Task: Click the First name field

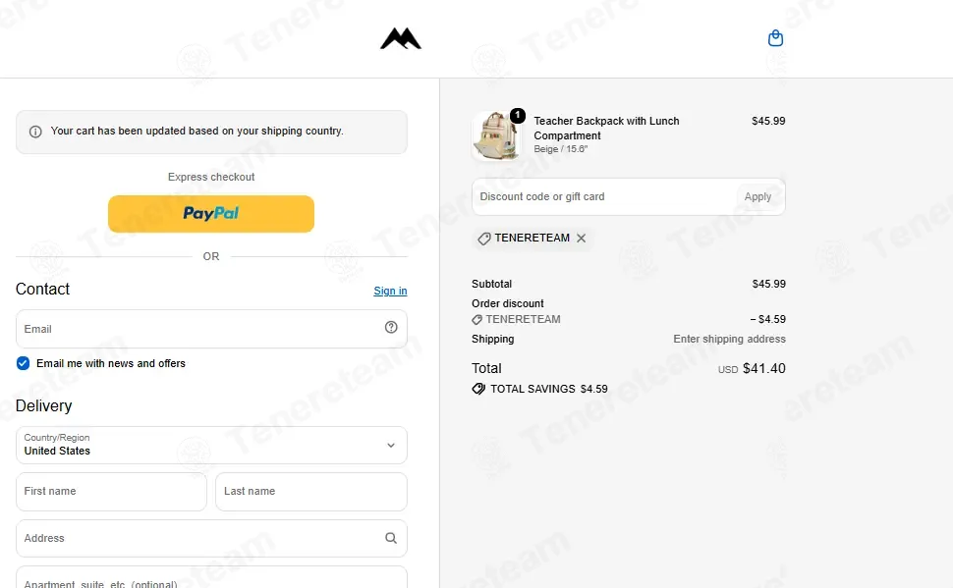Action: click(111, 492)
